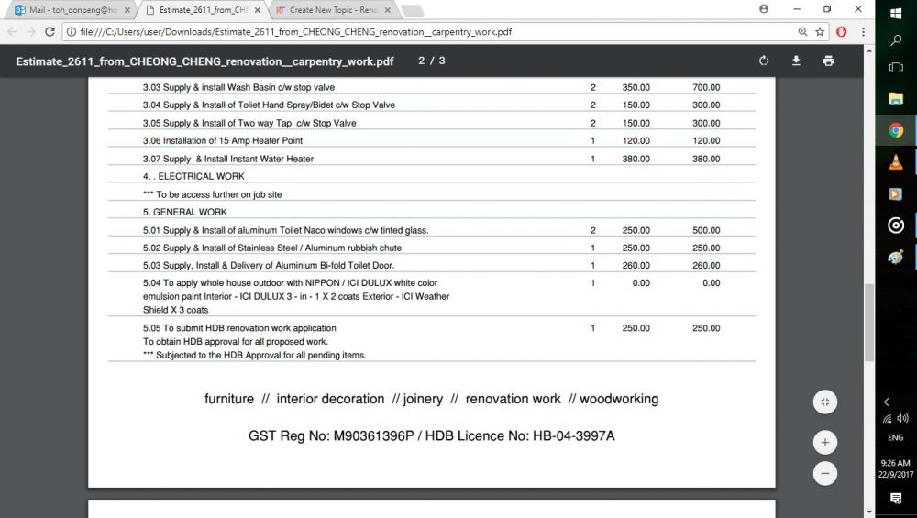Click the scrollbar down arrow
Viewport: 917px width, 518px height.
(869, 512)
